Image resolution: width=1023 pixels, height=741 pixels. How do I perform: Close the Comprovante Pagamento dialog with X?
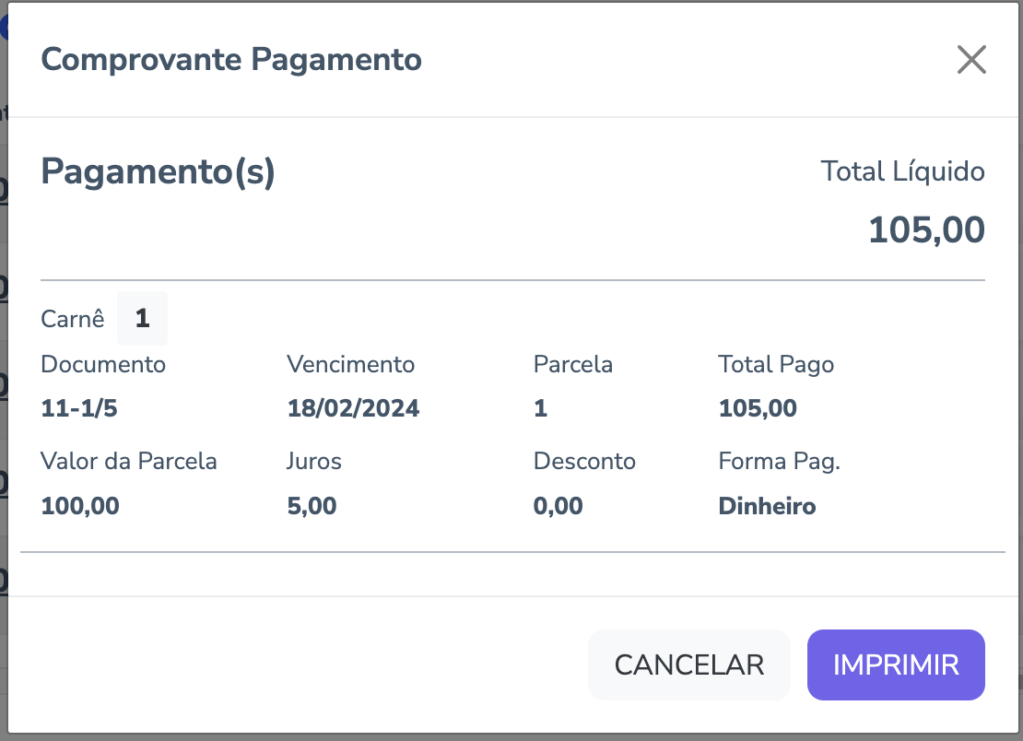(971, 60)
